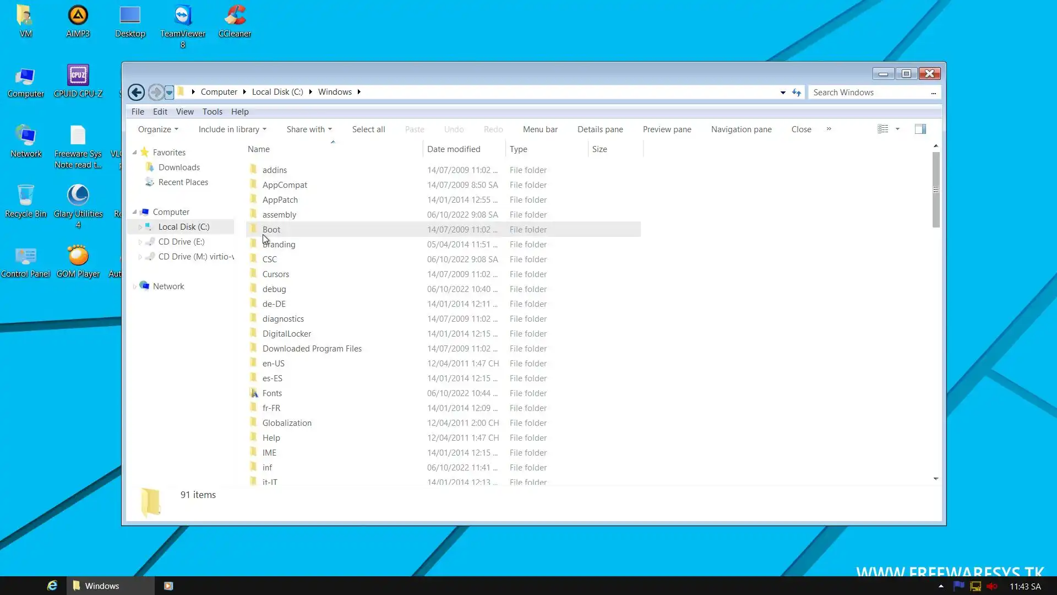Image resolution: width=1057 pixels, height=595 pixels.
Task: Select the Fonts folder icon
Action: [254, 393]
